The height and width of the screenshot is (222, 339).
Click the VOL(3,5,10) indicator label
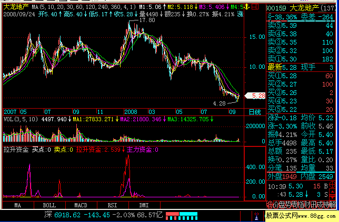[x=21, y=119]
